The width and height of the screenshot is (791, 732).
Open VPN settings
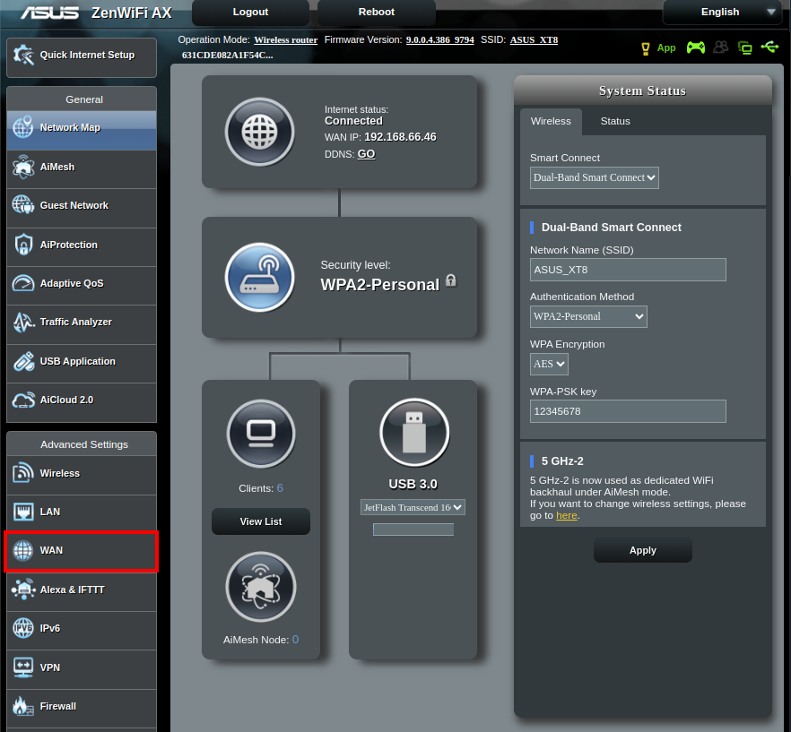tap(82, 669)
